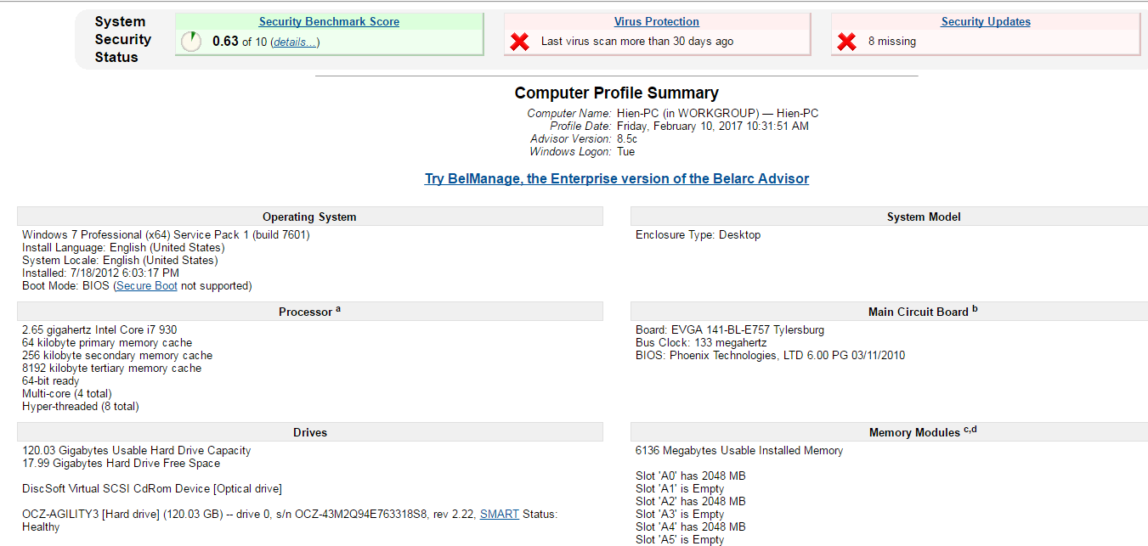The height and width of the screenshot is (546, 1148).
Task: Click footnote a next to Processor
Action: [x=338, y=309]
